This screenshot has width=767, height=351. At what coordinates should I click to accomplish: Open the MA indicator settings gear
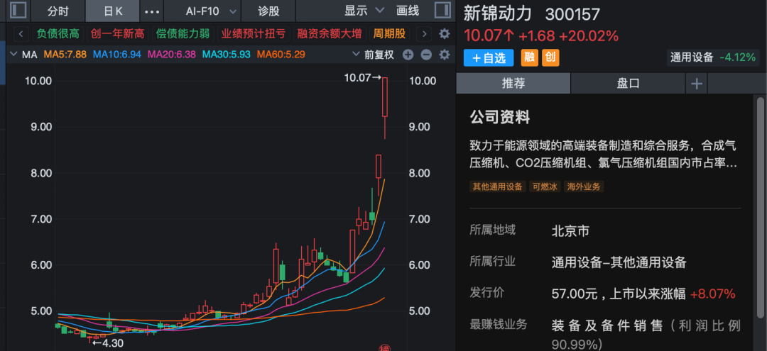(445, 55)
